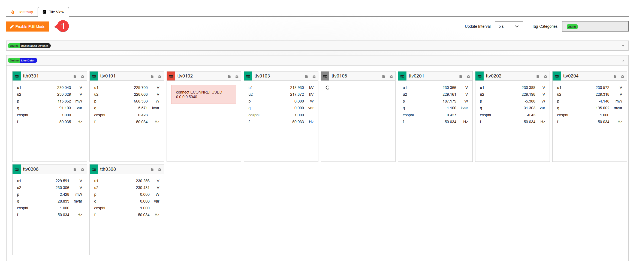The width and height of the screenshot is (630, 261).
Task: Expand the Unassigned Devices section
Action: pos(623,46)
